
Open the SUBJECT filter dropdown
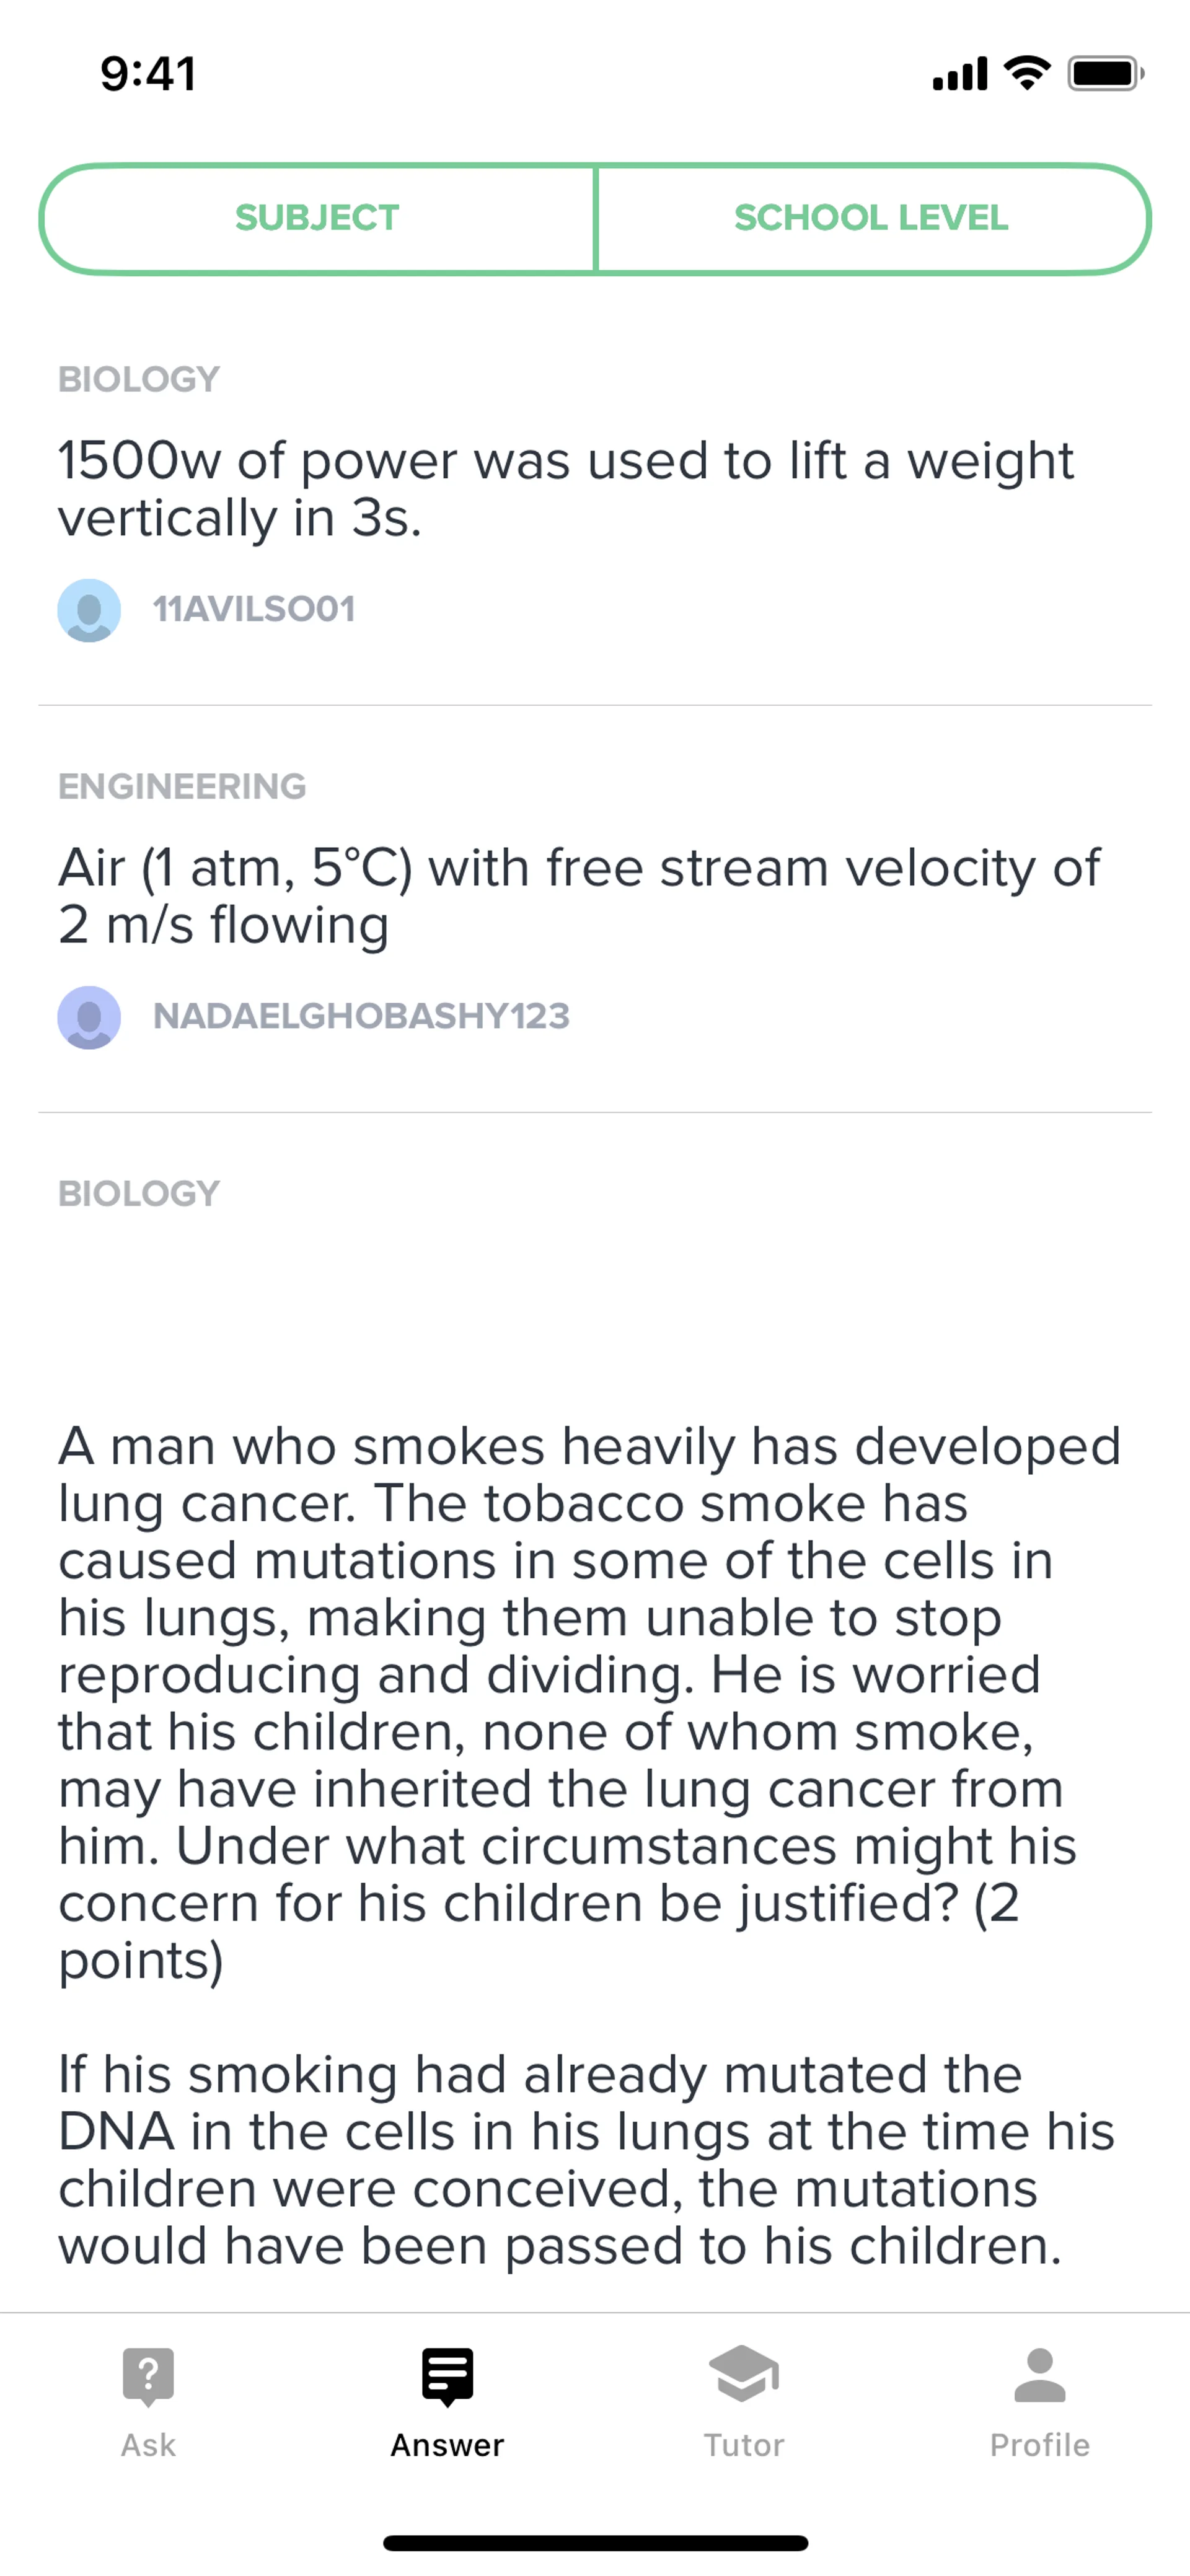coord(317,218)
